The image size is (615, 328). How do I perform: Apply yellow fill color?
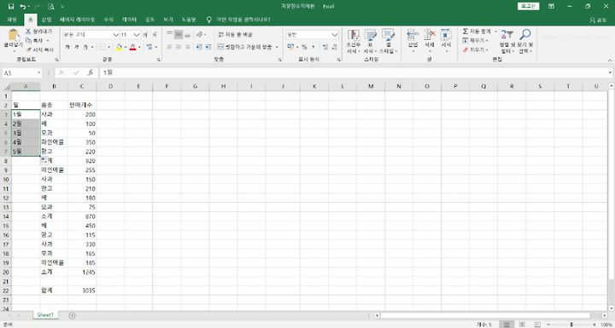click(119, 47)
